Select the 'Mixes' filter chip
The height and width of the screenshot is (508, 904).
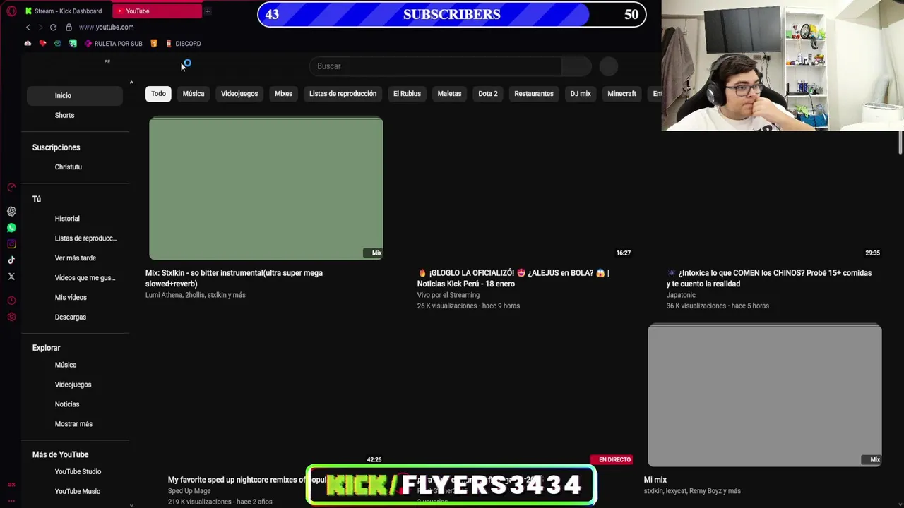click(x=283, y=94)
